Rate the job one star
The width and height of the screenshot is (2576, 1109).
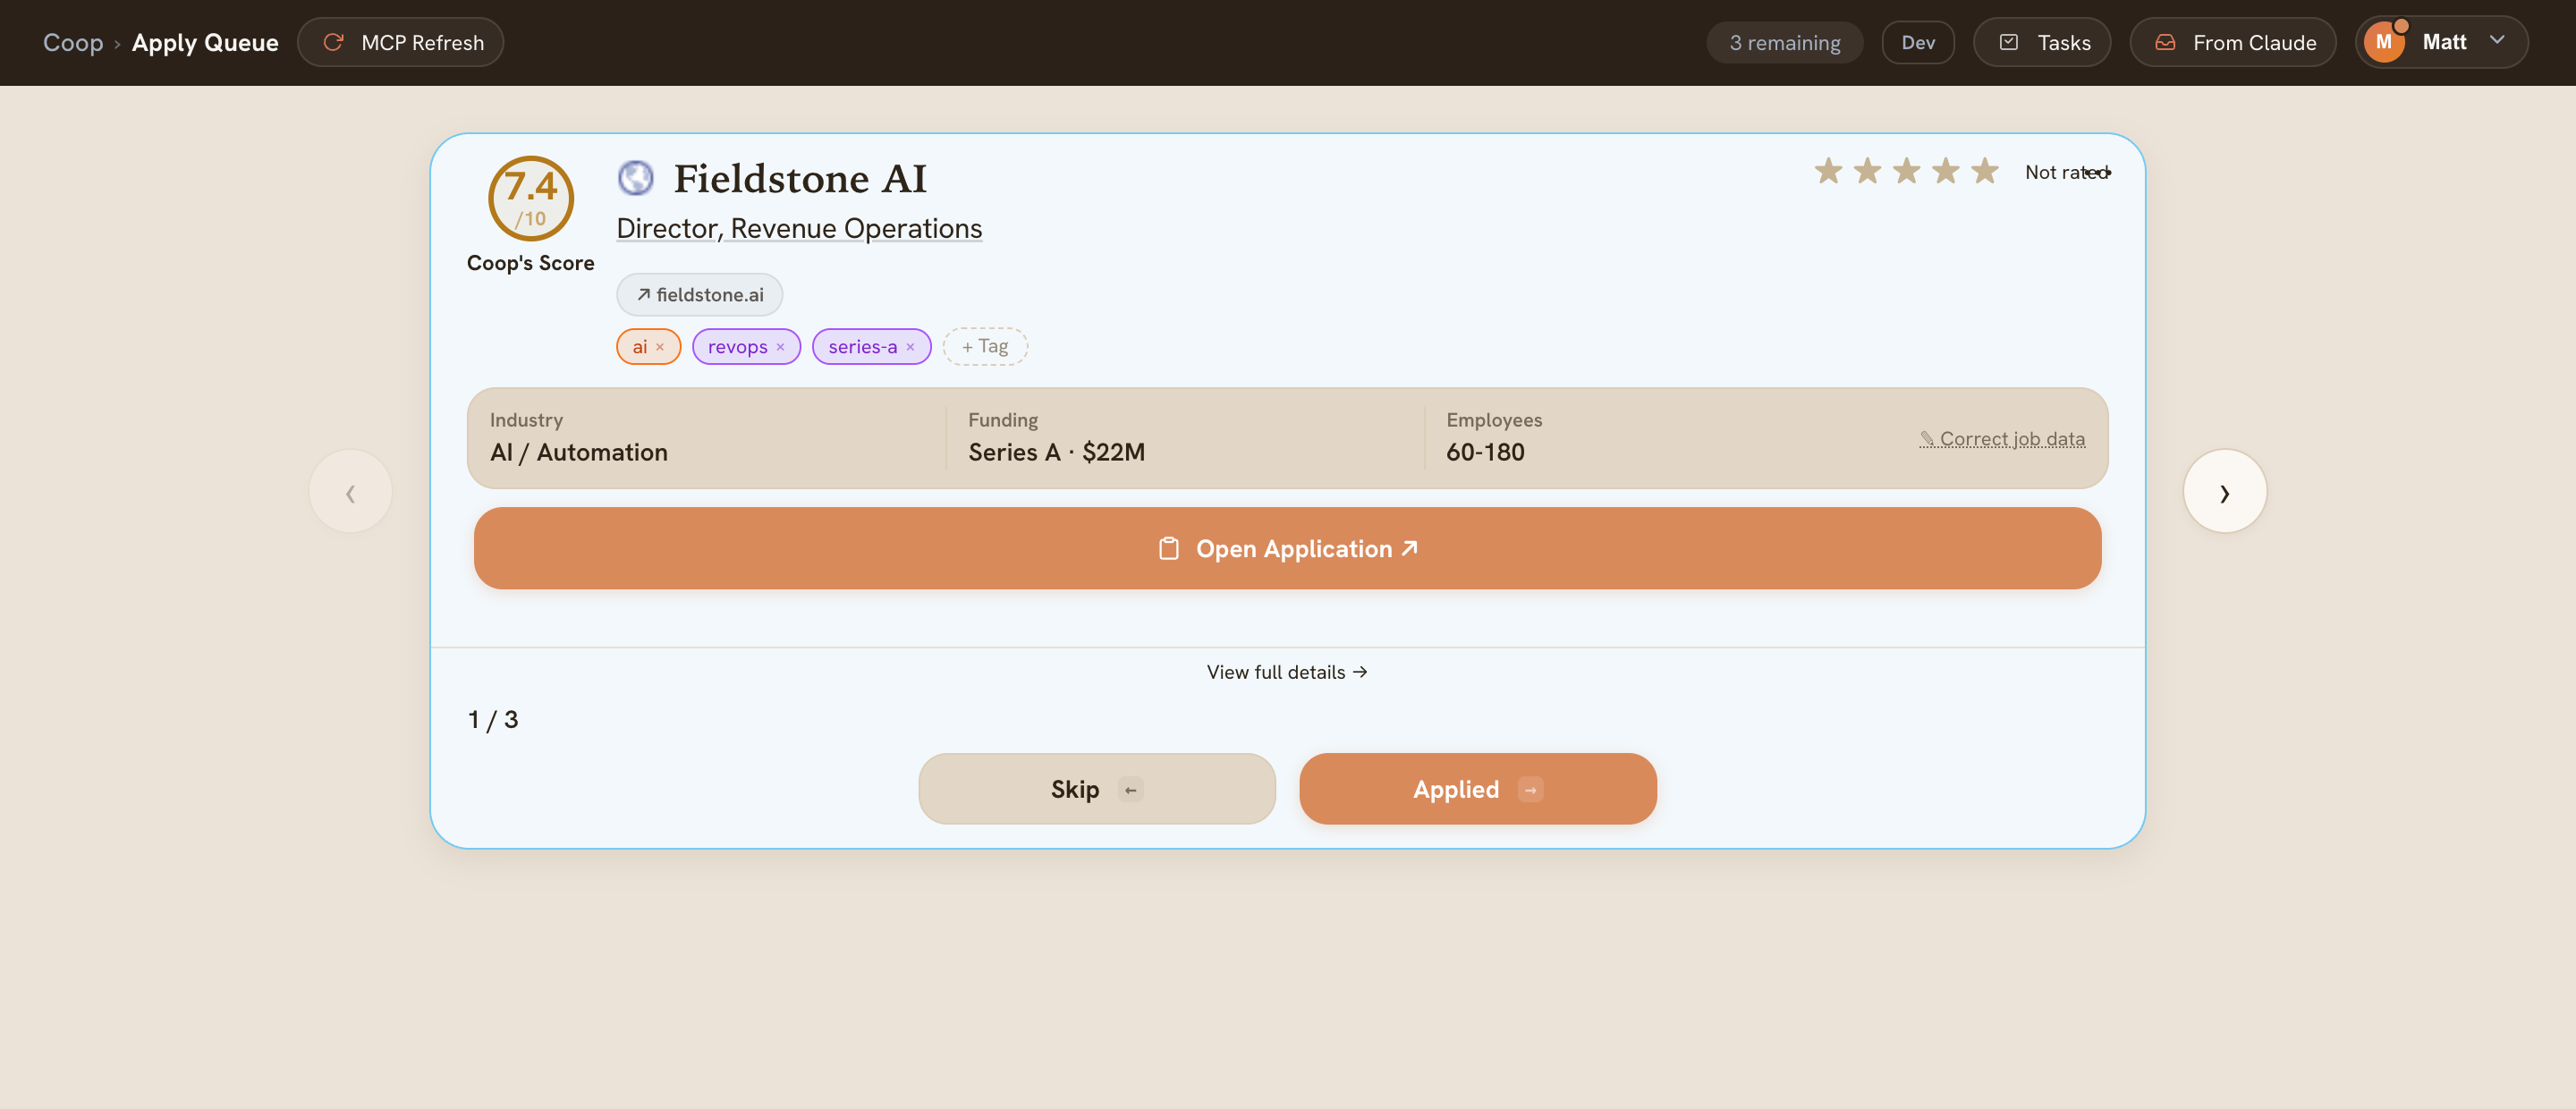coord(1828,171)
